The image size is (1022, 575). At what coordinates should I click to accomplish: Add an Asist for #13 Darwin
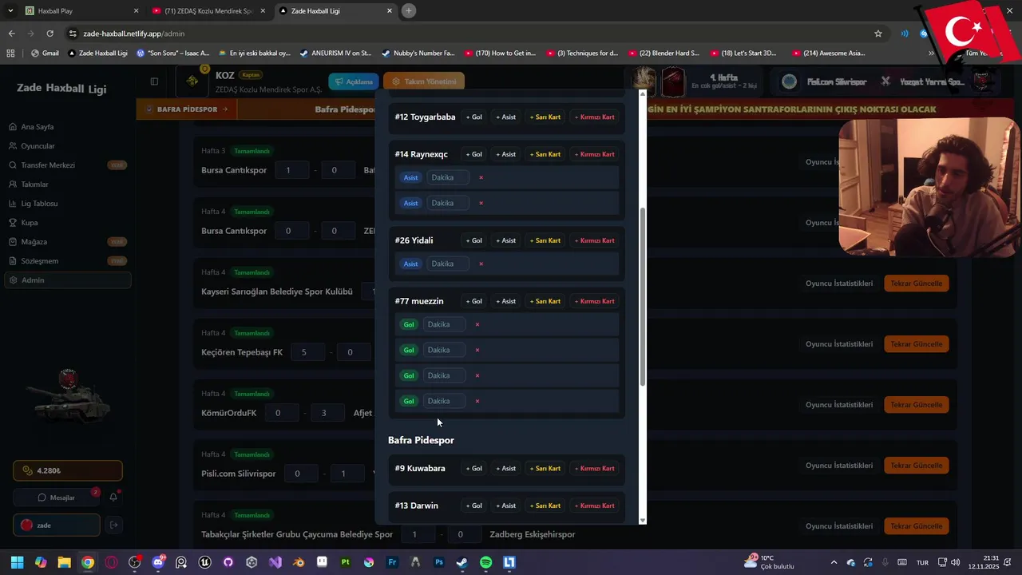click(x=506, y=506)
